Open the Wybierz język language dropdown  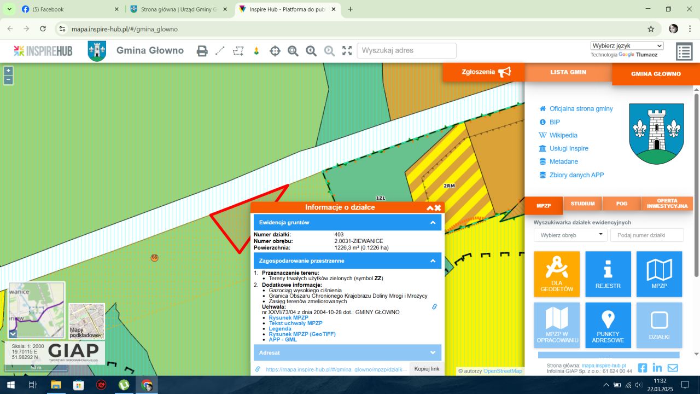(x=627, y=46)
